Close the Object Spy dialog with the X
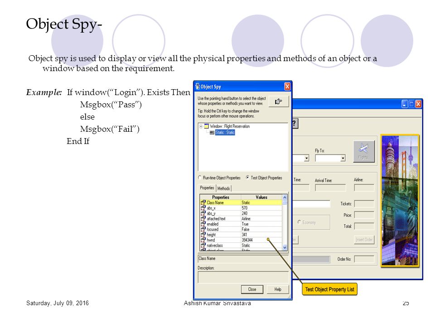Screen dimensions: 435x326 click(x=287, y=86)
